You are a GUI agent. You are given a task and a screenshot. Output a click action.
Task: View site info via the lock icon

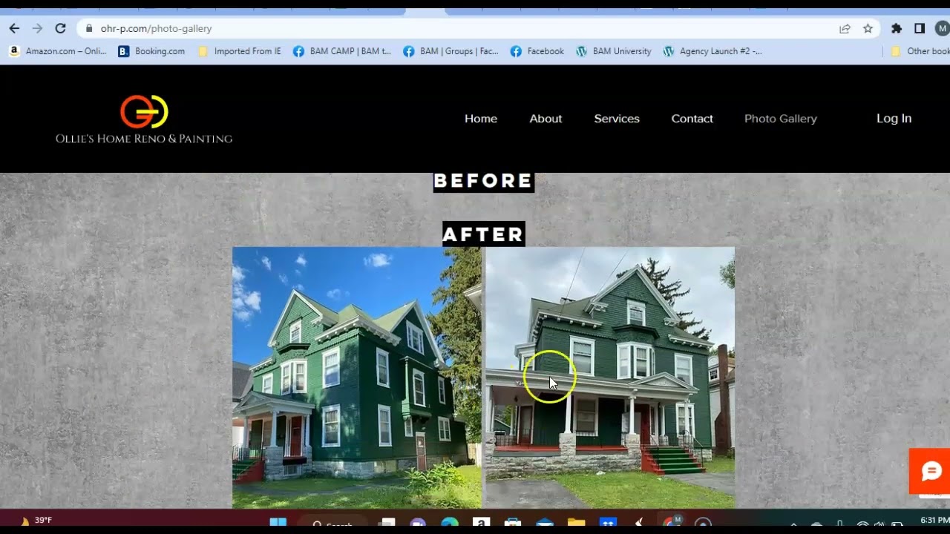point(89,28)
